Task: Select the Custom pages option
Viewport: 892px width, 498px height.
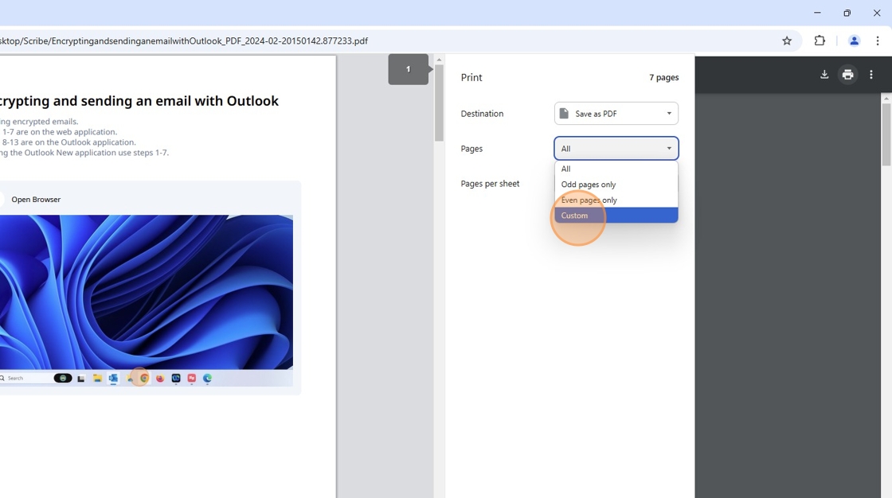Action: [616, 216]
